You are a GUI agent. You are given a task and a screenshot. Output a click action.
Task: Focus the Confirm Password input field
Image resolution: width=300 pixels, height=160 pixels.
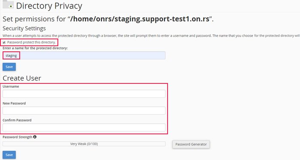pos(84,127)
